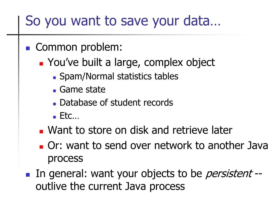Click the blue bullet next to 'Game state'
The image size is (273, 205).
click(x=54, y=91)
